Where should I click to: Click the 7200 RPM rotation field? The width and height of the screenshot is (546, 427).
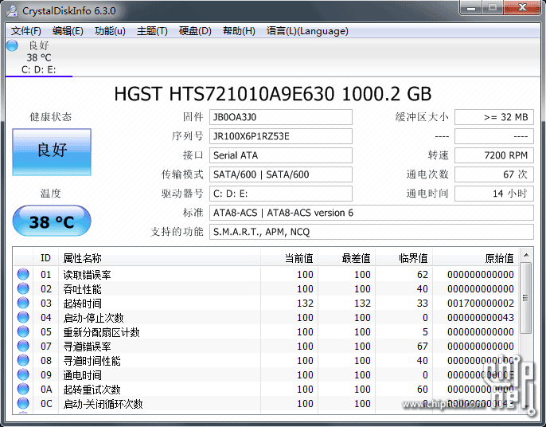point(494,155)
